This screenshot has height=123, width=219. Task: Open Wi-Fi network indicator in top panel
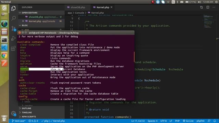168,2
